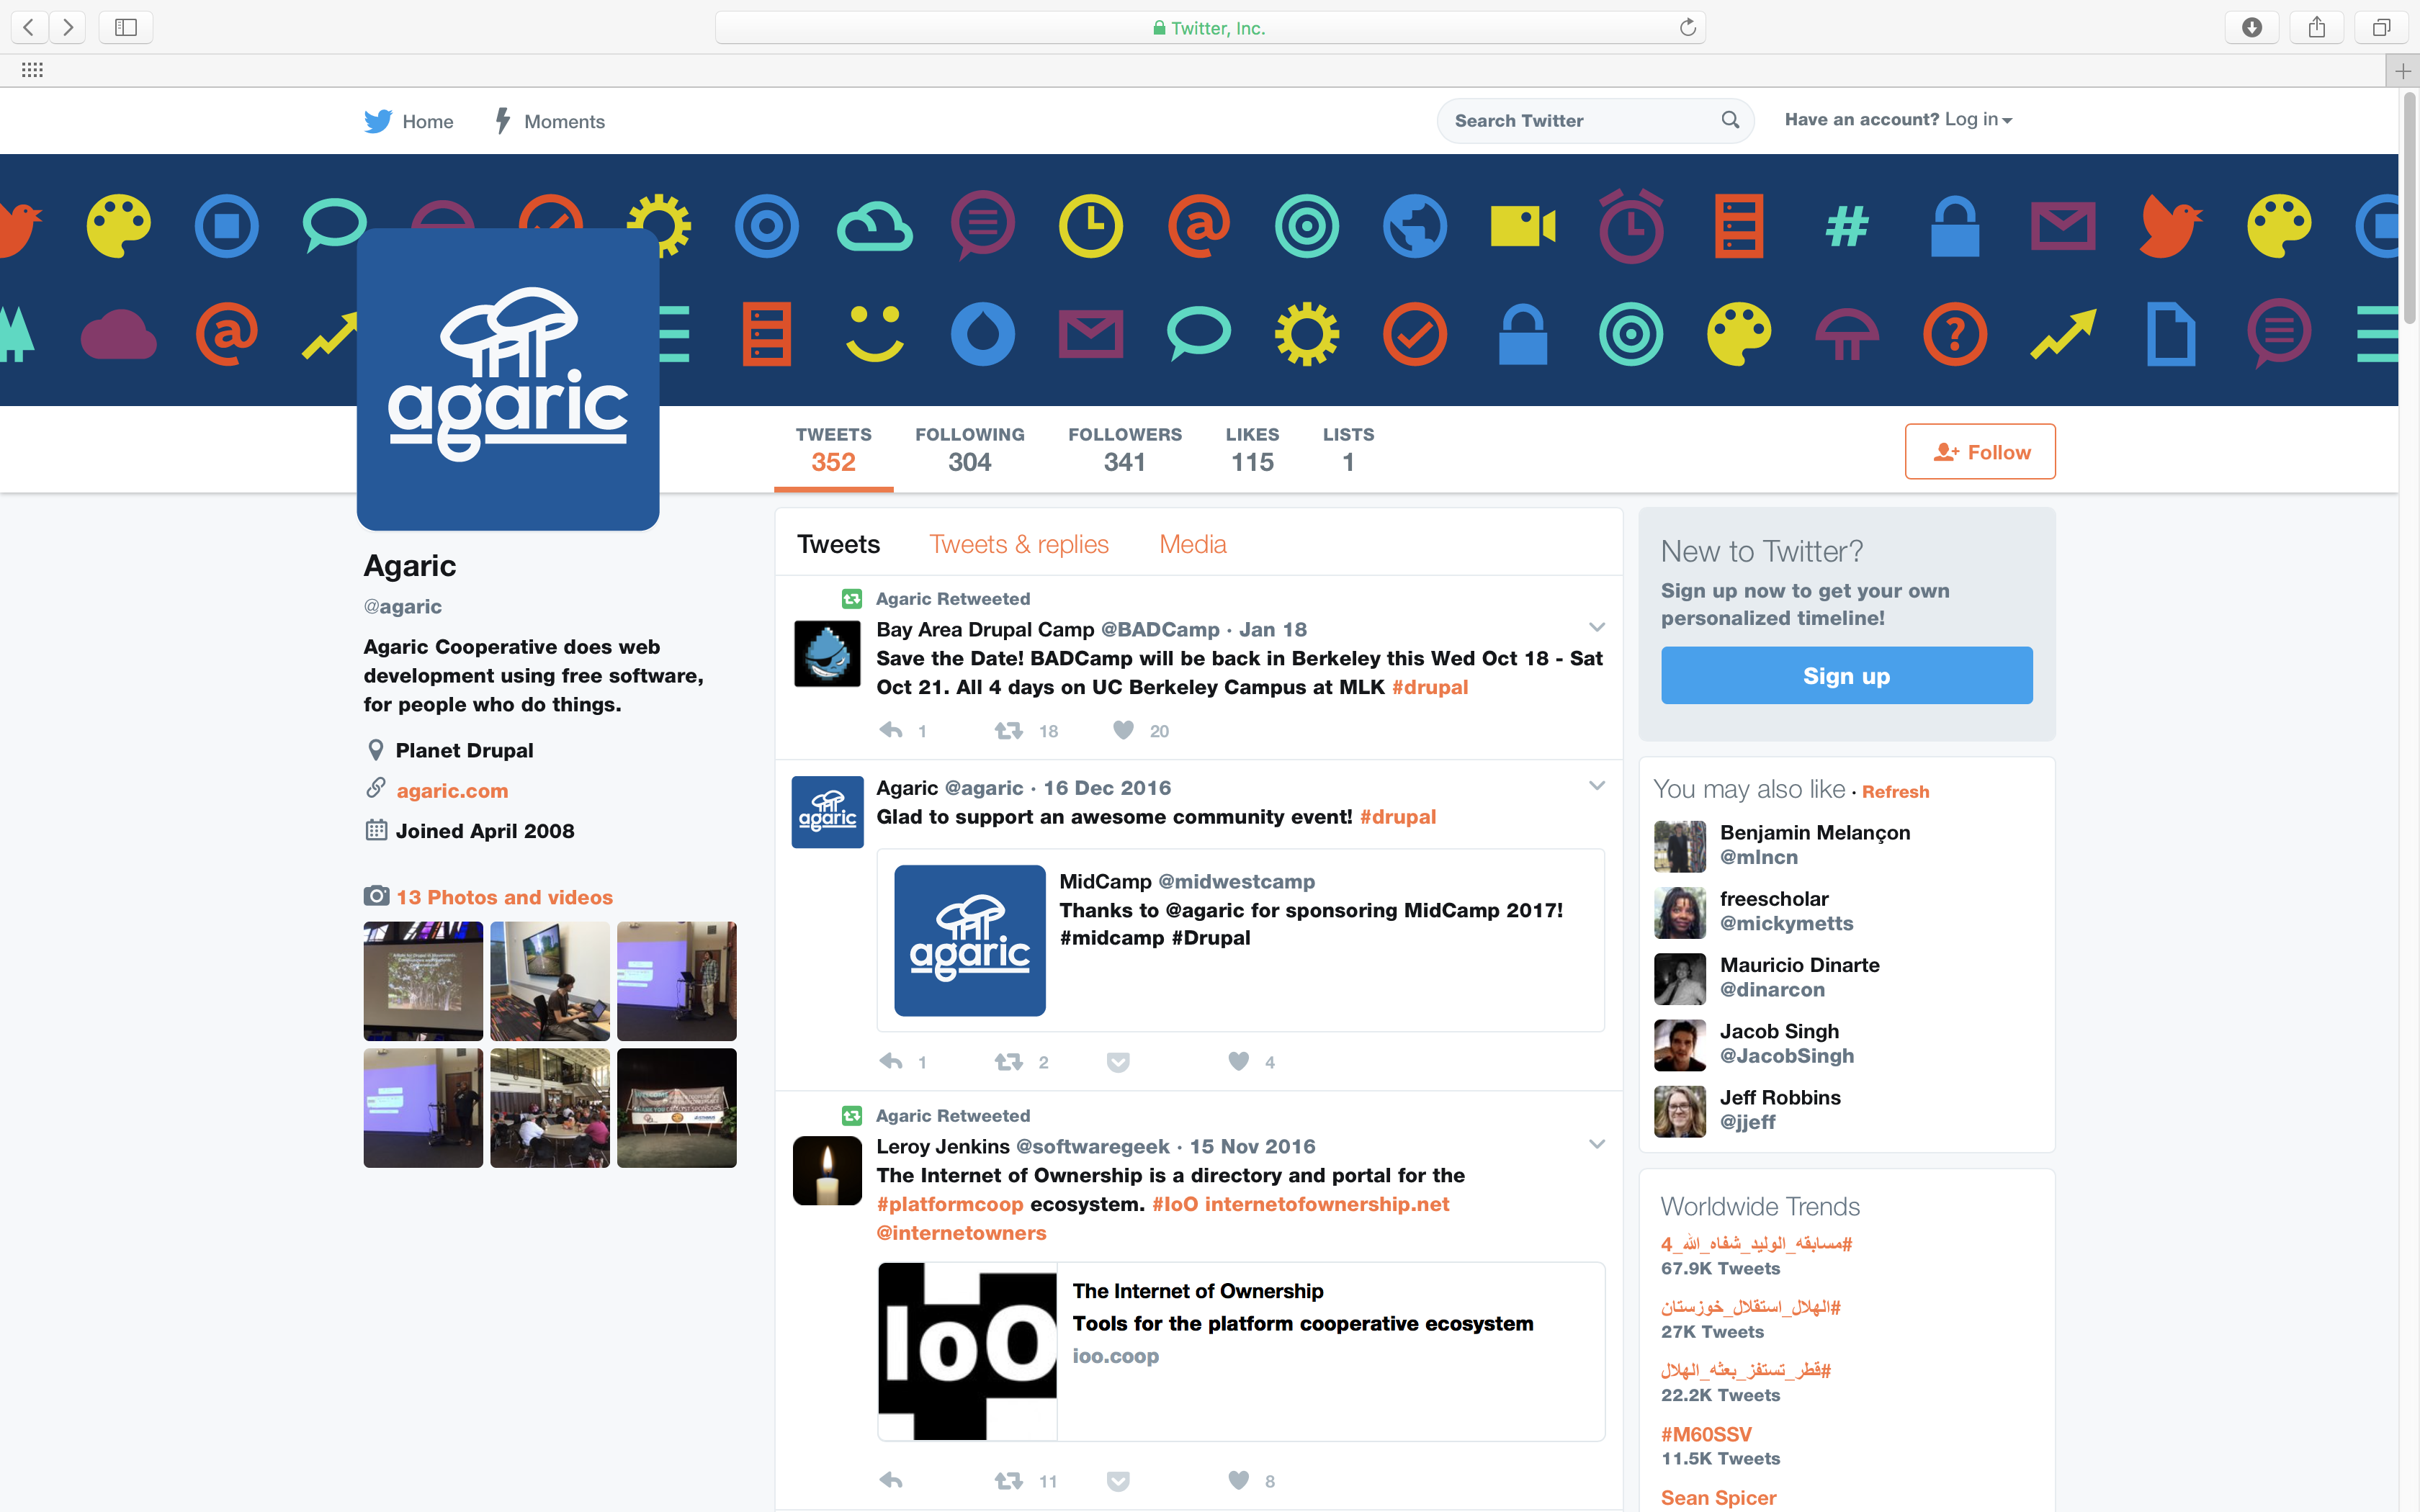
Task: Open options chevron on Leroy Jenkins tweet
Action: pos(1597,1144)
